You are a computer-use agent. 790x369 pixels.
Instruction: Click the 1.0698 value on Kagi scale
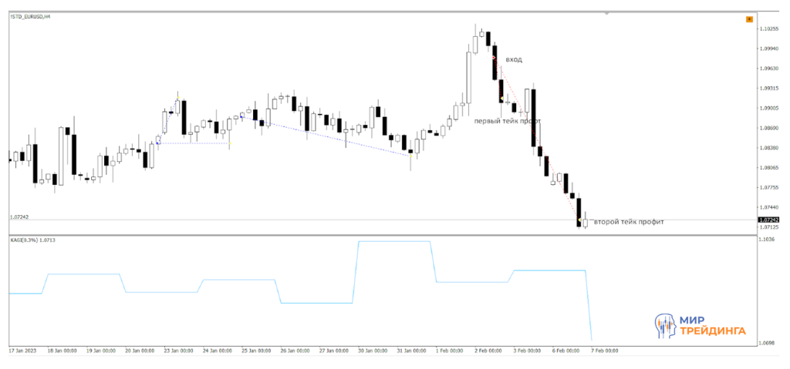click(x=766, y=342)
